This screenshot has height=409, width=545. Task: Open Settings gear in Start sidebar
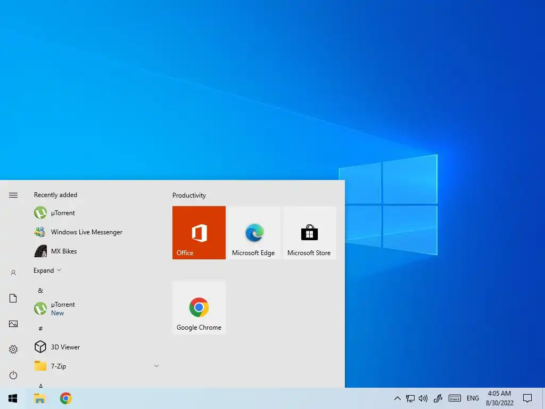click(13, 349)
